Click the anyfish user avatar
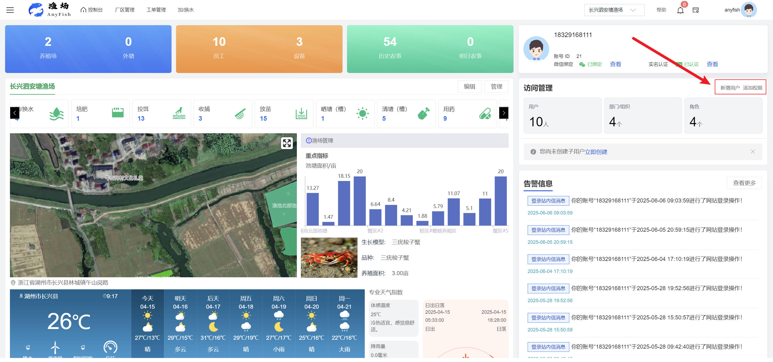 748,10
